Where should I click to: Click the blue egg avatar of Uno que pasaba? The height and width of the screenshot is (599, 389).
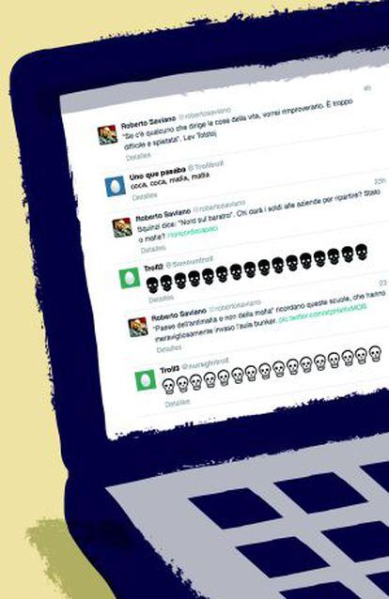(116, 186)
